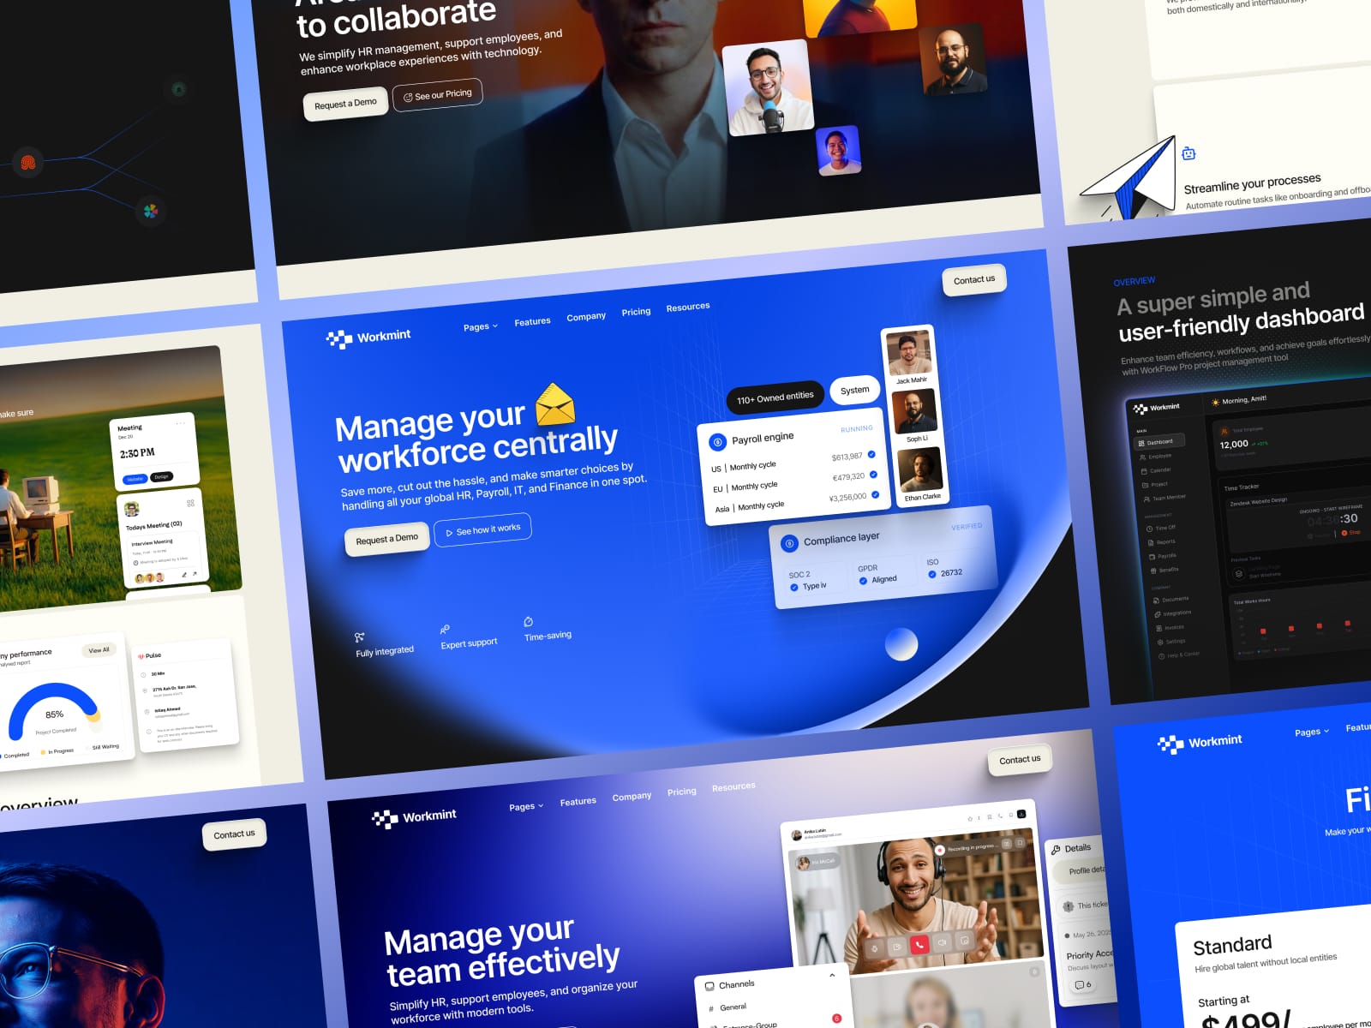Click the Expert support feature icon
Image resolution: width=1371 pixels, height=1028 pixels.
click(445, 630)
